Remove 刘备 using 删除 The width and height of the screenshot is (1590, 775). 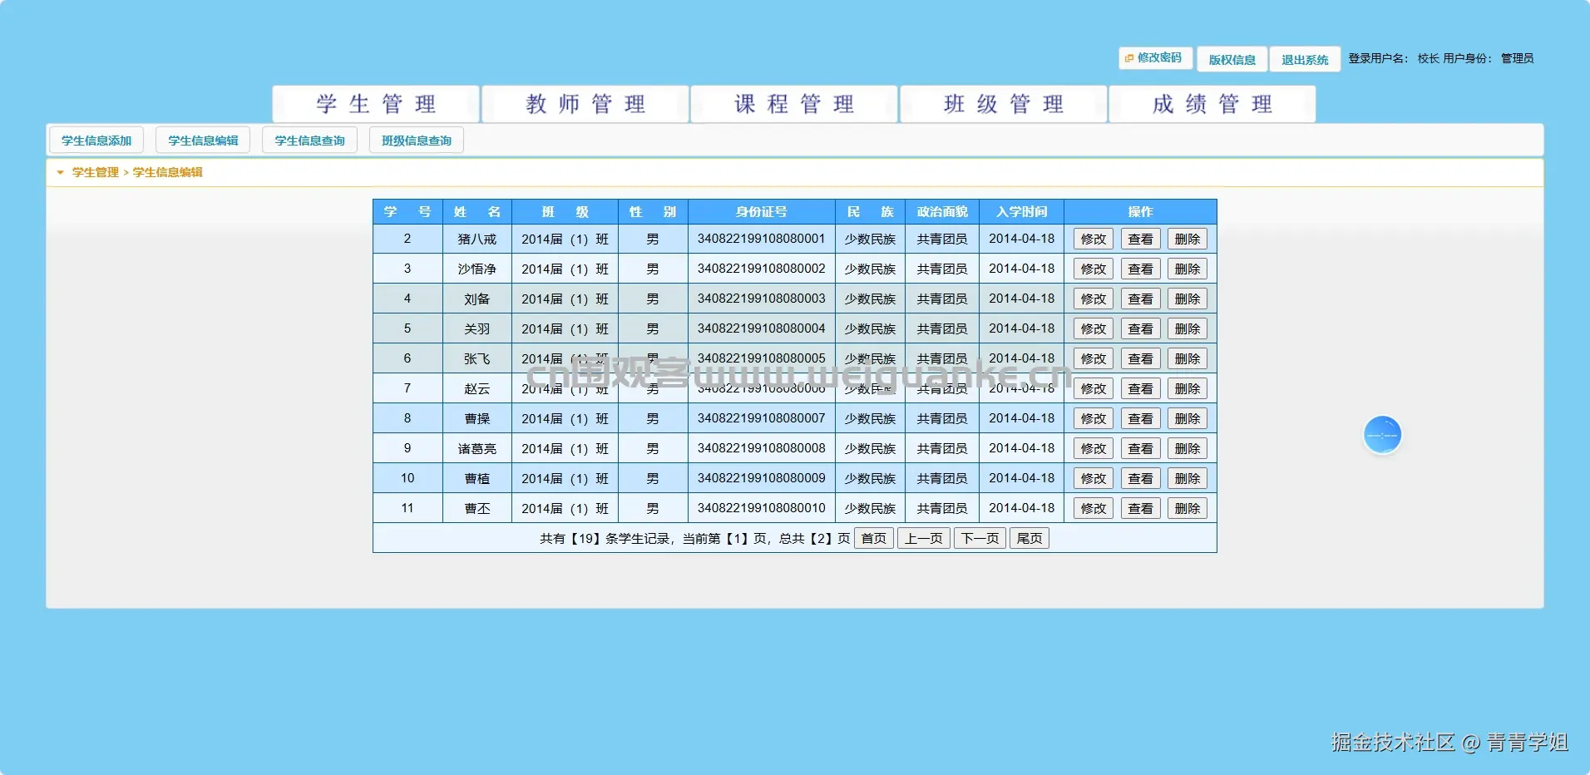tap(1188, 299)
